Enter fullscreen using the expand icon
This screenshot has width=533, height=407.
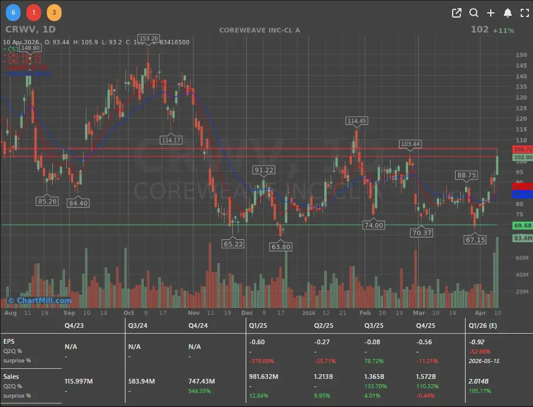point(525,12)
